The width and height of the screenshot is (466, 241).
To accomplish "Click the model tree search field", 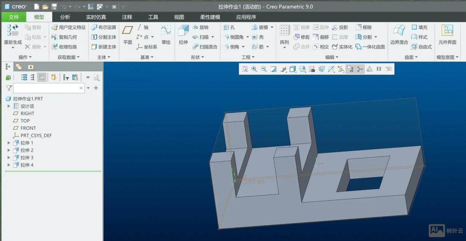I will click(x=46, y=88).
